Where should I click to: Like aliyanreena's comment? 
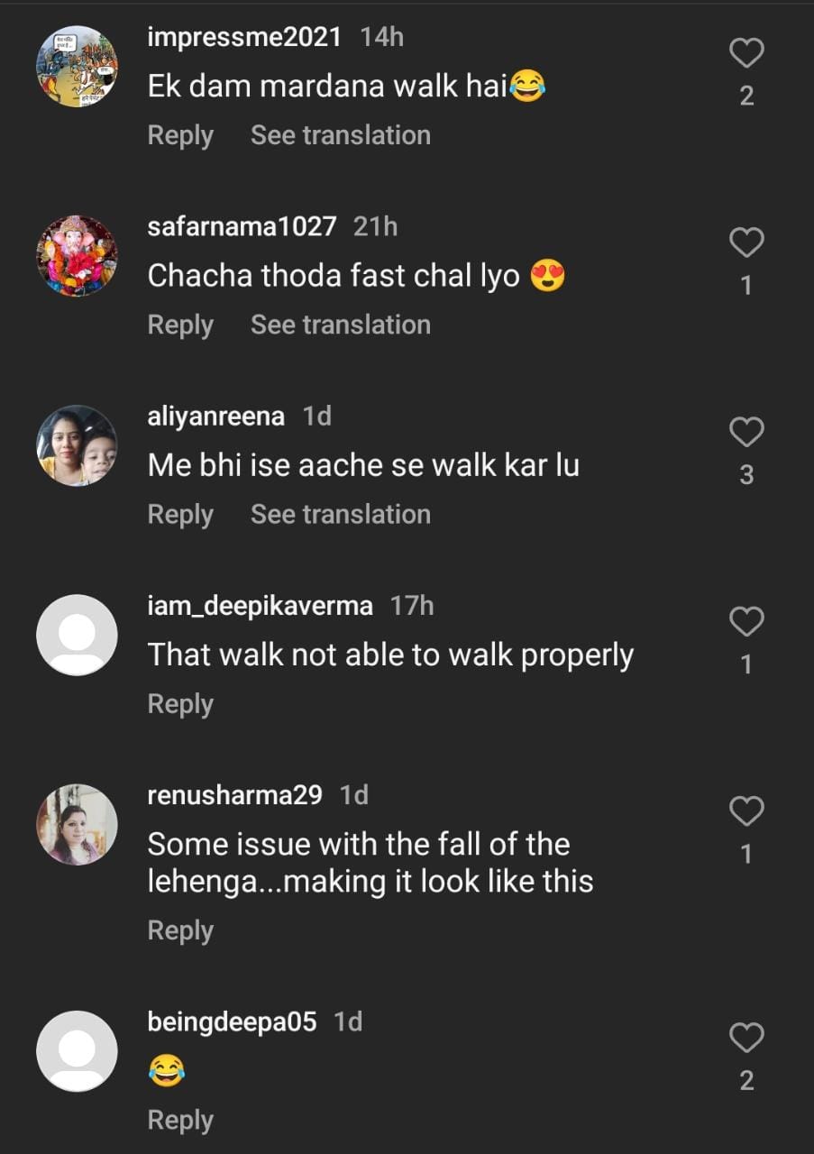point(746,433)
